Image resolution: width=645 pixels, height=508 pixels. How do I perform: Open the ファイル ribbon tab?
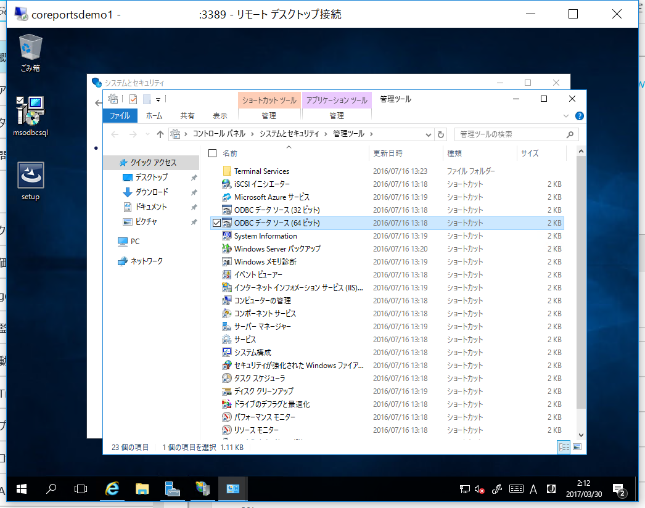[x=120, y=115]
